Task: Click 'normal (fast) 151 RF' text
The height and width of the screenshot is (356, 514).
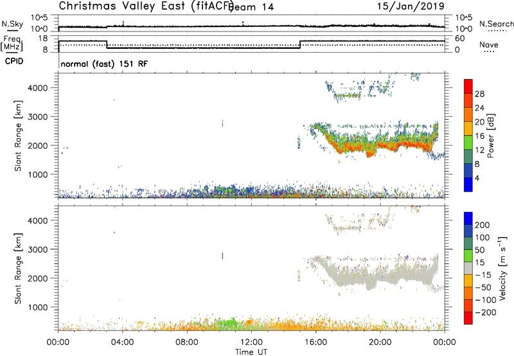Action: pos(104,64)
